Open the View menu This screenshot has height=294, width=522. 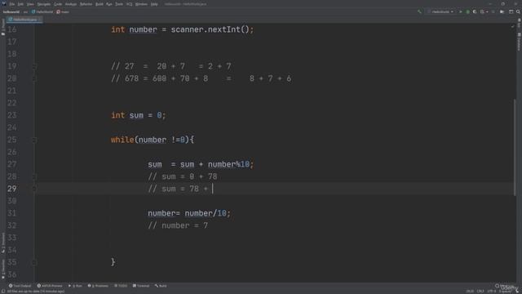30,4
